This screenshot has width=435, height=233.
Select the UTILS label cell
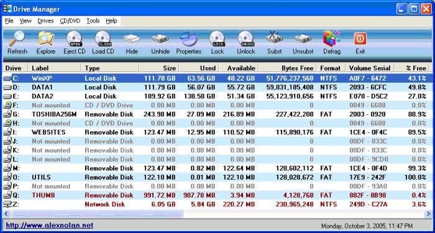point(42,177)
